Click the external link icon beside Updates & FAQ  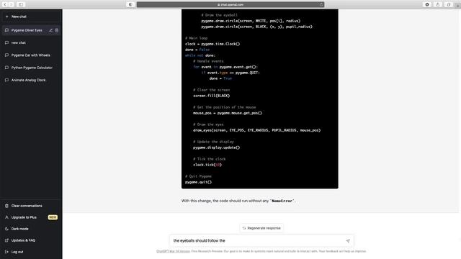(6, 240)
